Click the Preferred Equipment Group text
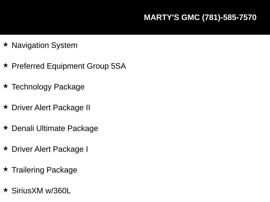 pos(61,66)
